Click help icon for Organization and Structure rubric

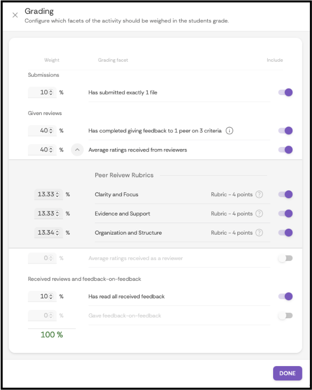[x=259, y=233]
